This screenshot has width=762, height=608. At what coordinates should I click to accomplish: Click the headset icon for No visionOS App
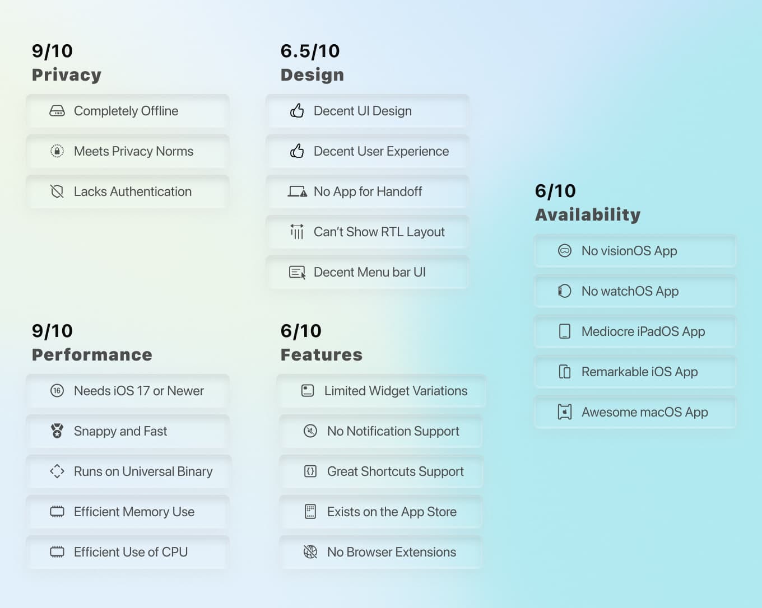pyautogui.click(x=565, y=251)
